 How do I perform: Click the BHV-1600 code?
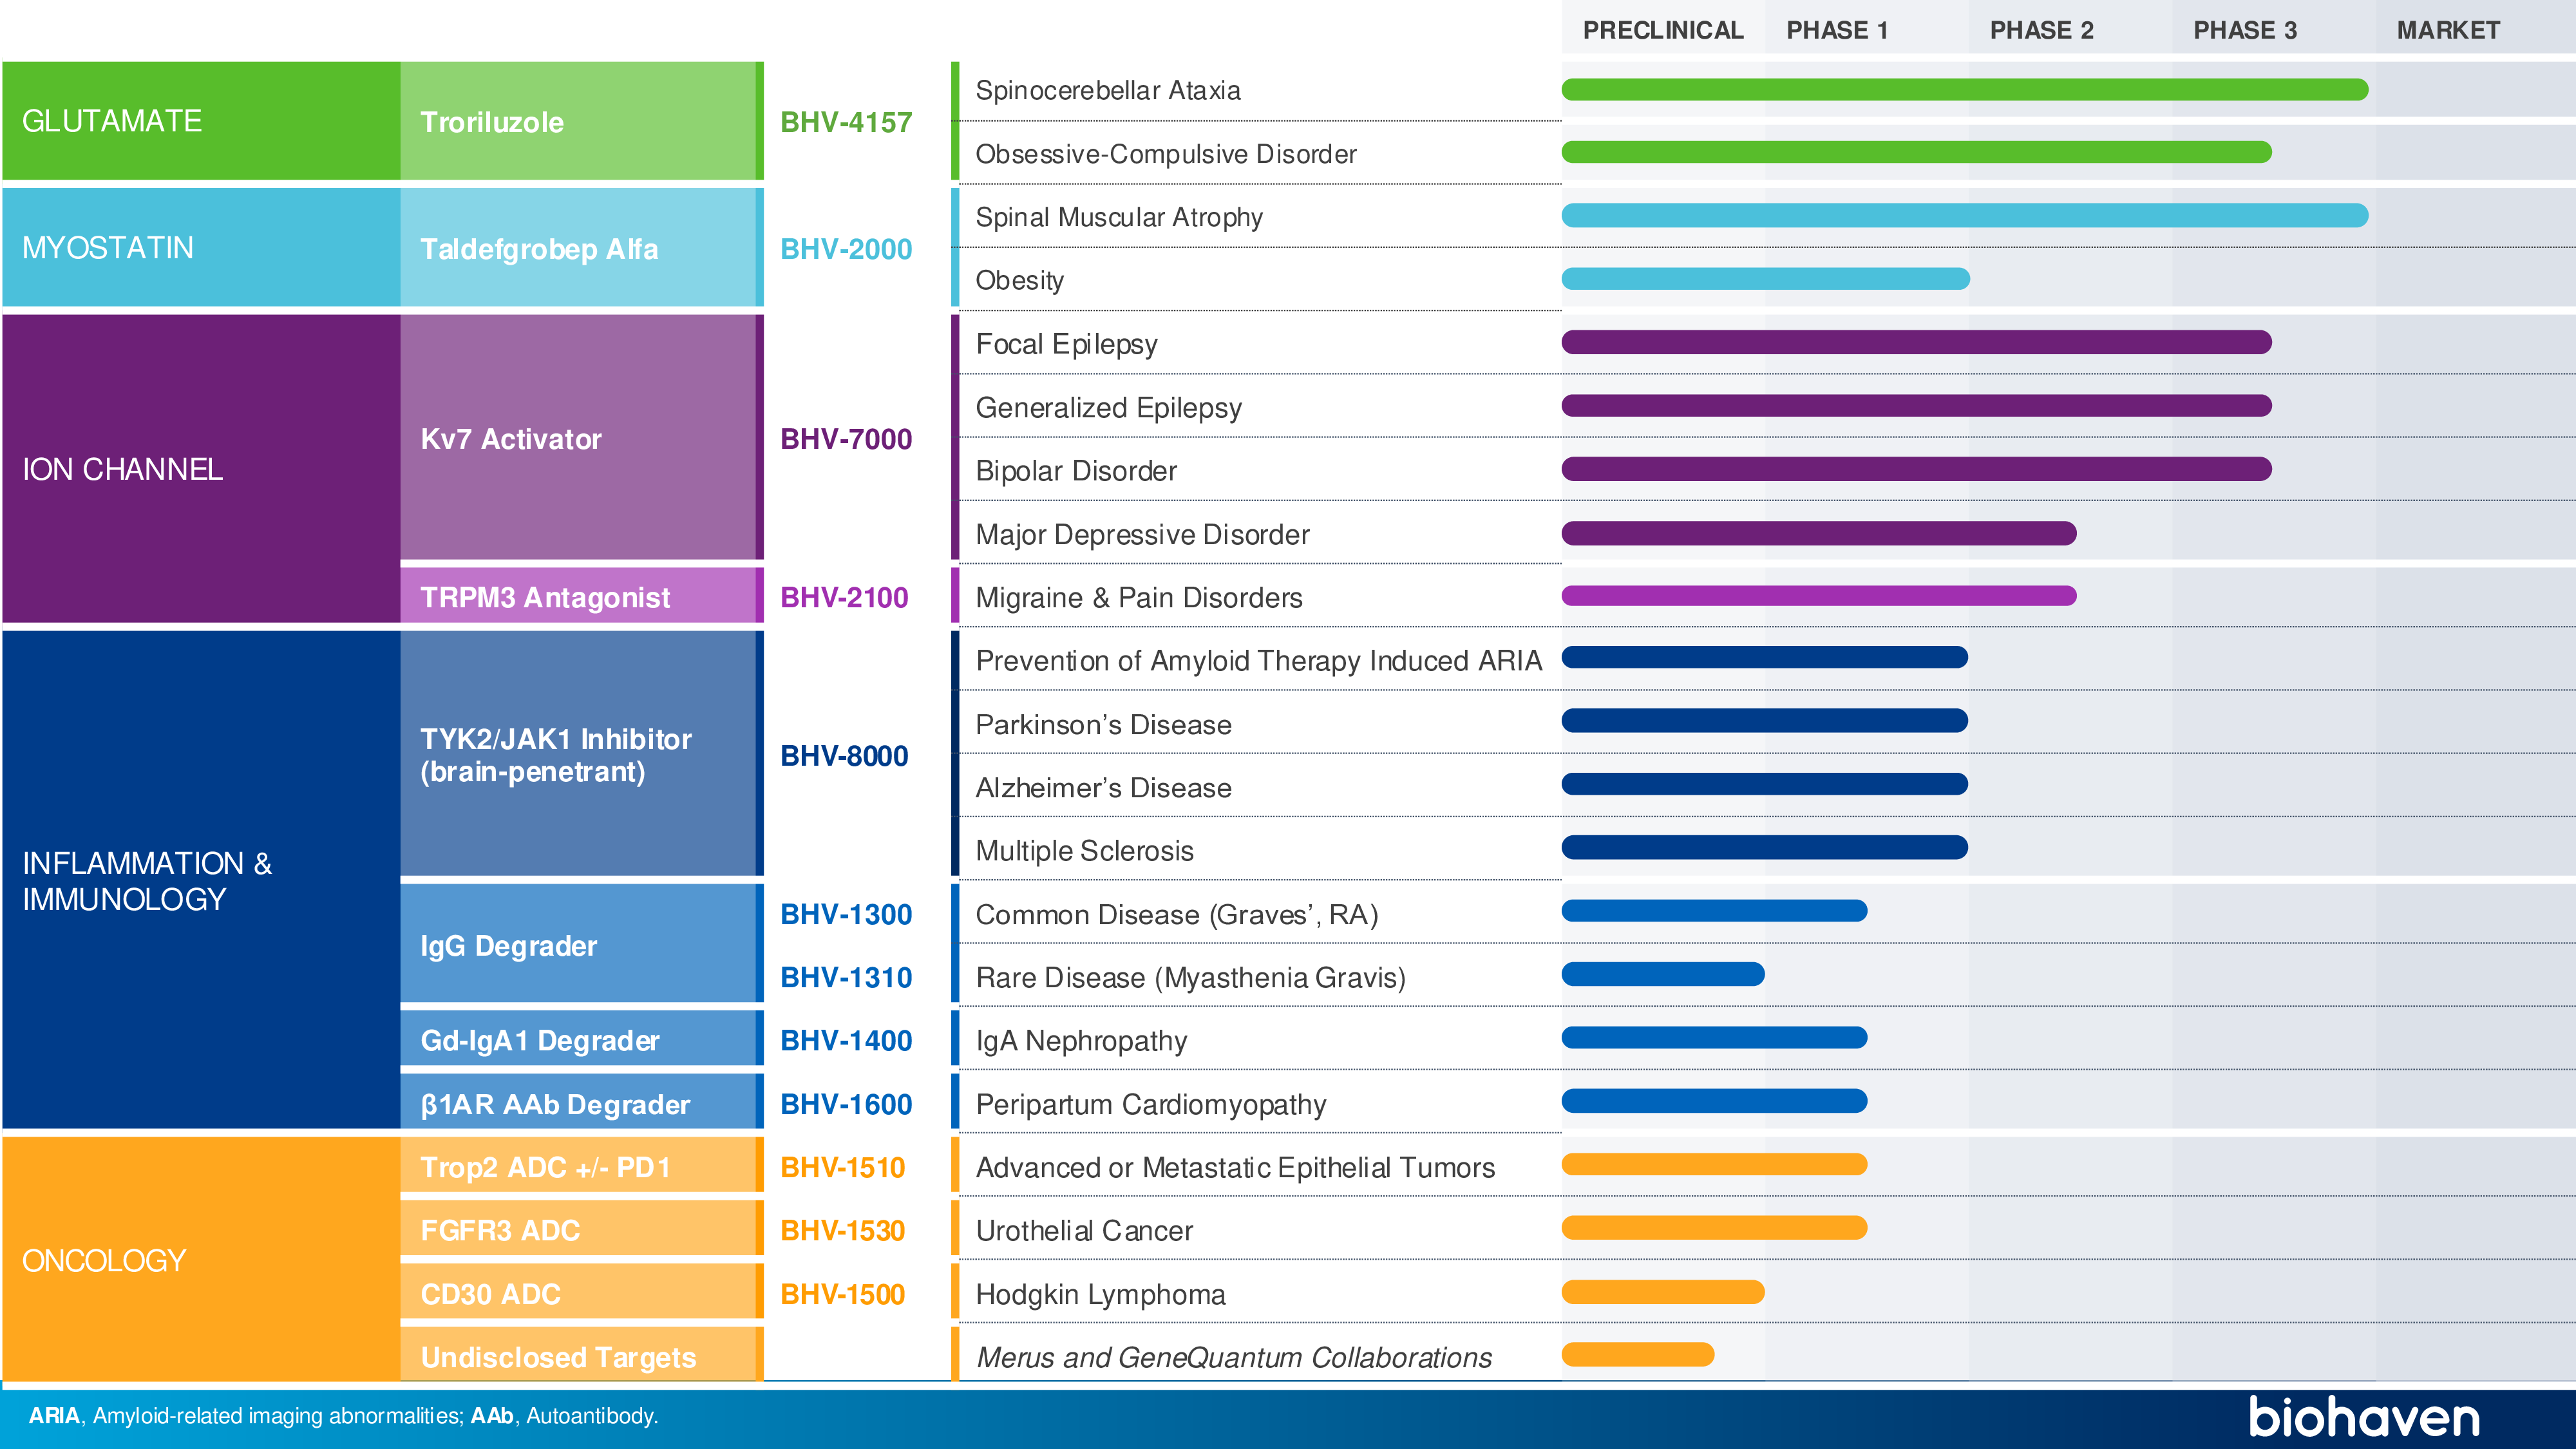coord(846,1104)
